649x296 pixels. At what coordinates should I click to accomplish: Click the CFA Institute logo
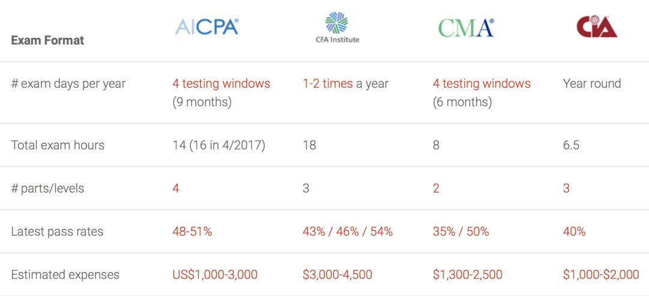click(x=337, y=28)
